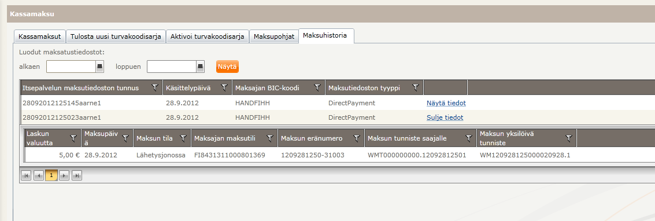Filter the Laskun valuutta column
Screen dimensions: 655x221
tap(73, 138)
